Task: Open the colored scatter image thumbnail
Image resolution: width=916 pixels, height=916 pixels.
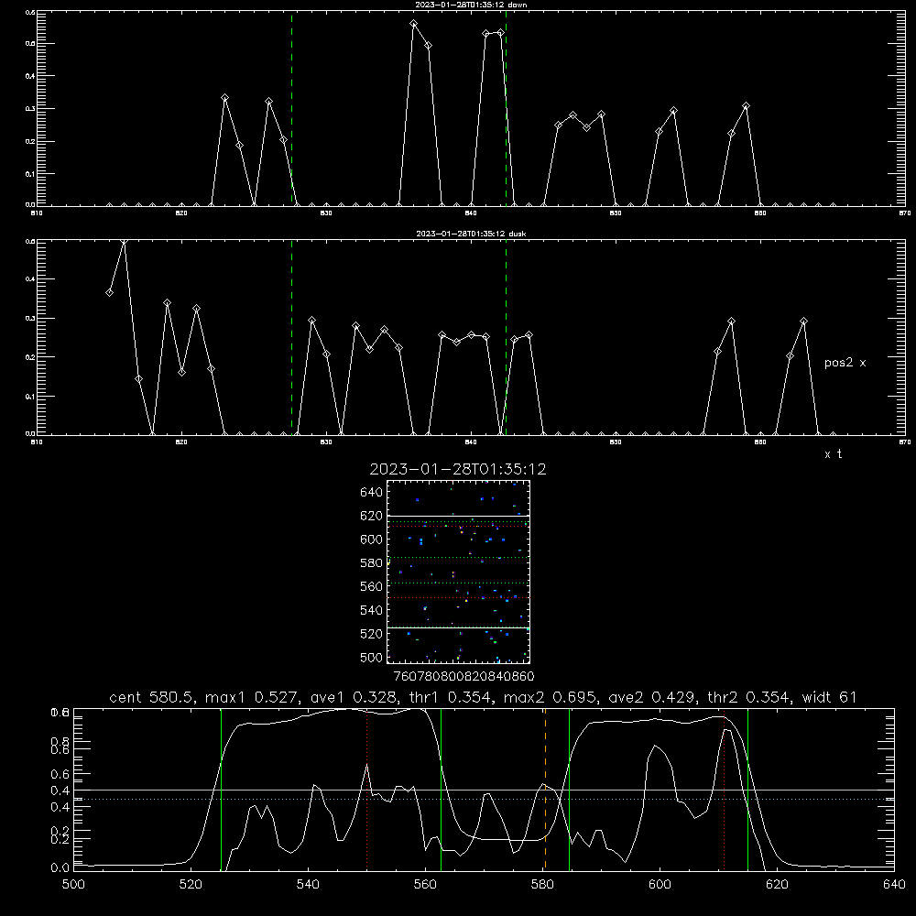Action: 459,572
